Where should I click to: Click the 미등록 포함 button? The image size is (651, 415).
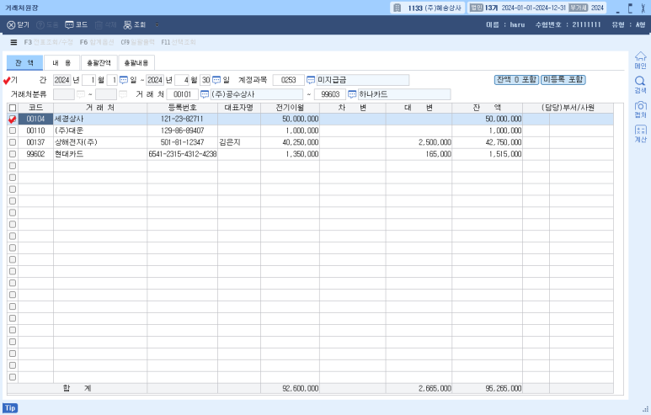coord(563,80)
